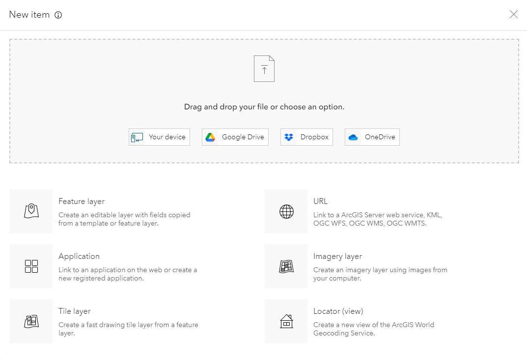Select Dropbox as file source
The height and width of the screenshot is (359, 527).
tap(306, 137)
